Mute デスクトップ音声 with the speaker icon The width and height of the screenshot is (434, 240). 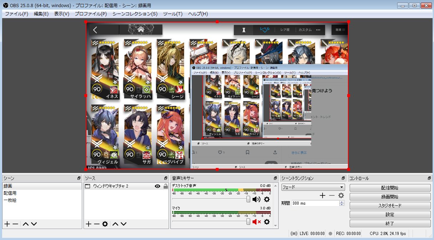(256, 199)
